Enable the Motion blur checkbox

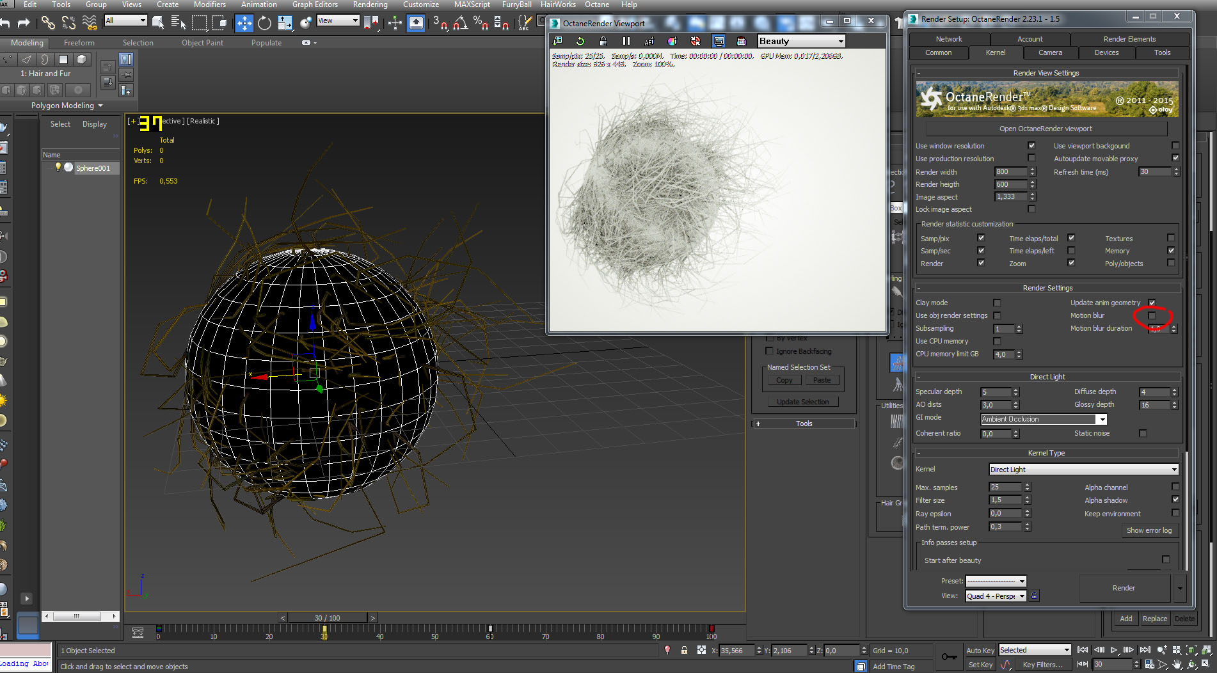[1152, 315]
